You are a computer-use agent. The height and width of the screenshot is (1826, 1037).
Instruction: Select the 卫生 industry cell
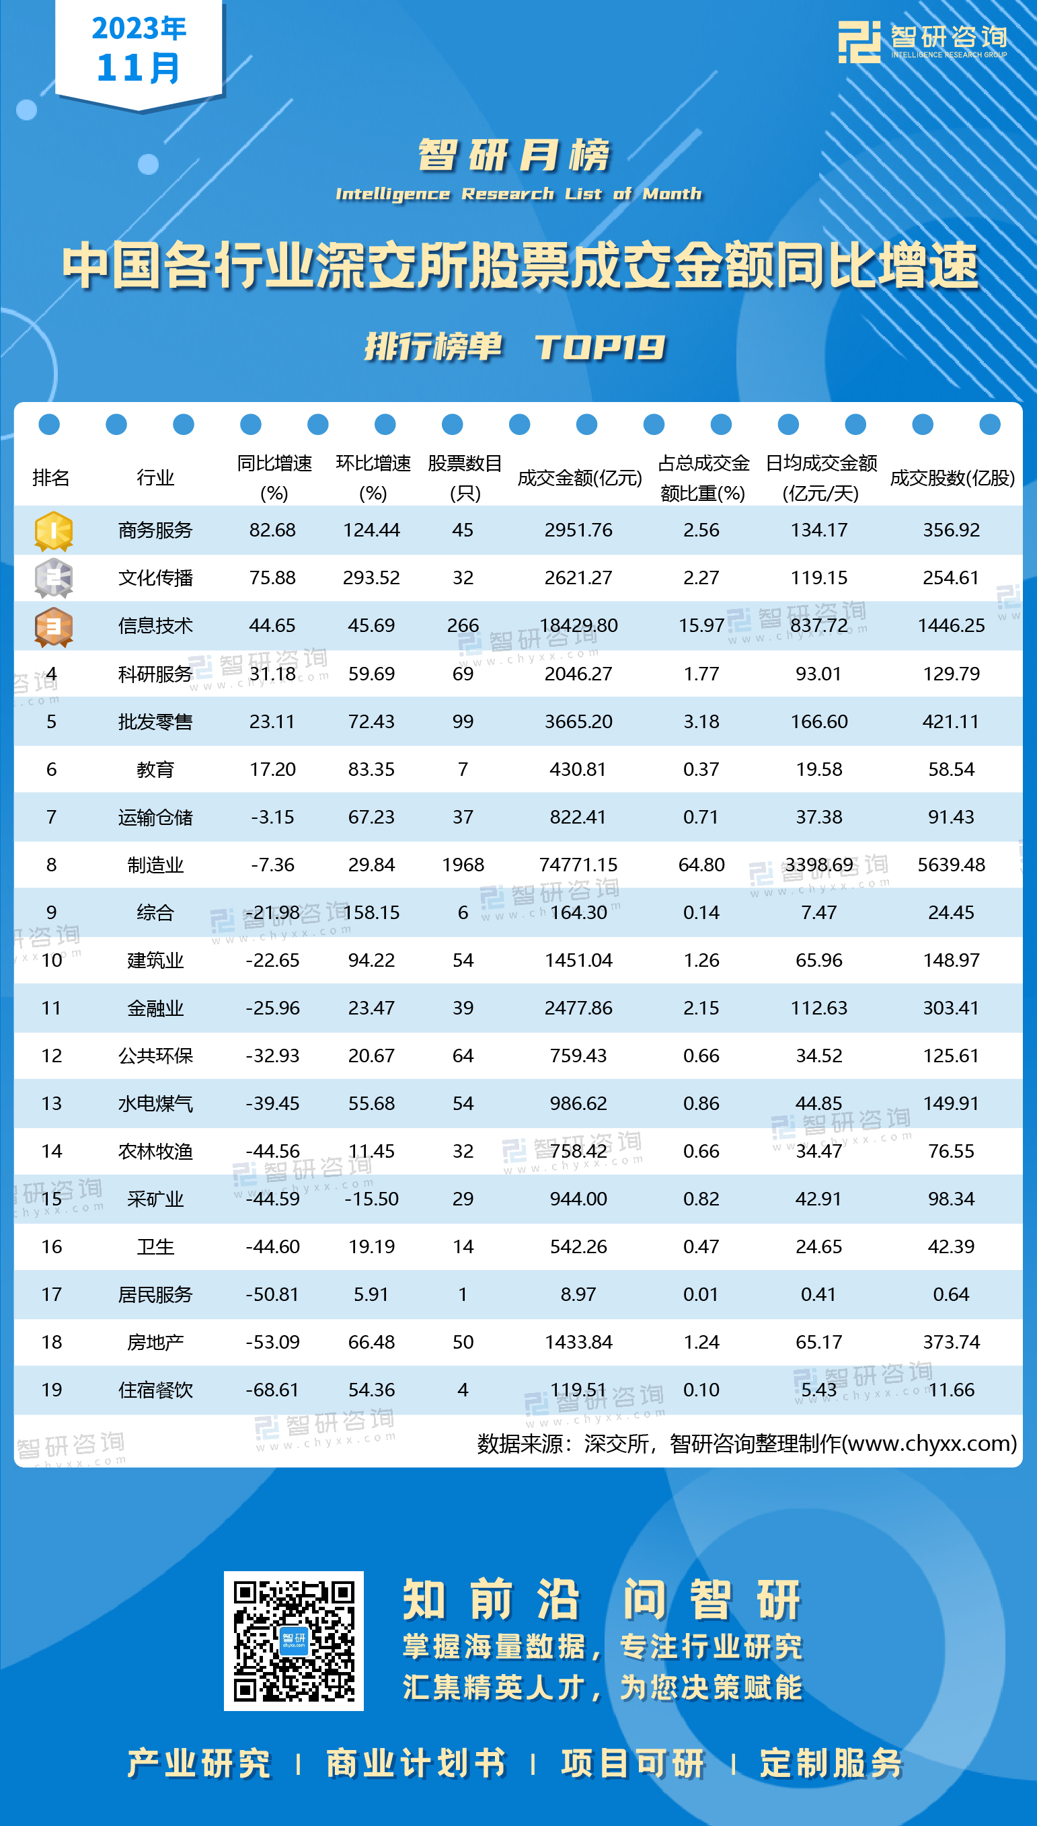point(155,1246)
